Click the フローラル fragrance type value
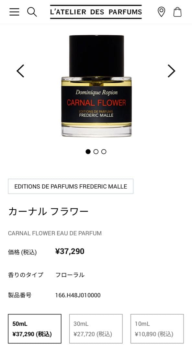The height and width of the screenshot is (350, 192). [70, 275]
